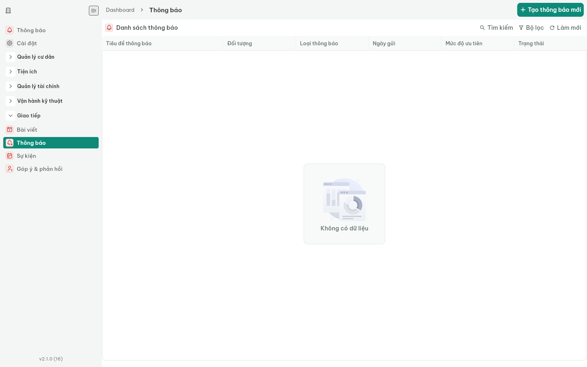Expand the Quản lý tài chính chevron
Screen dimensions: 587x367
click(x=11, y=86)
